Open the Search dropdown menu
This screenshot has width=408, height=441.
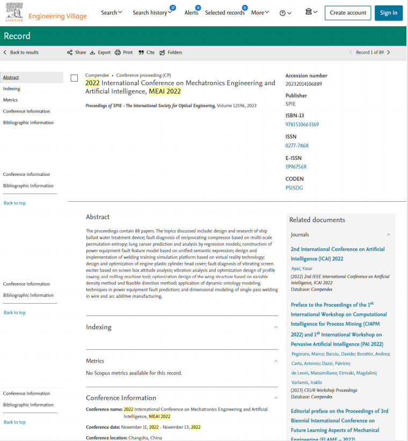(112, 13)
